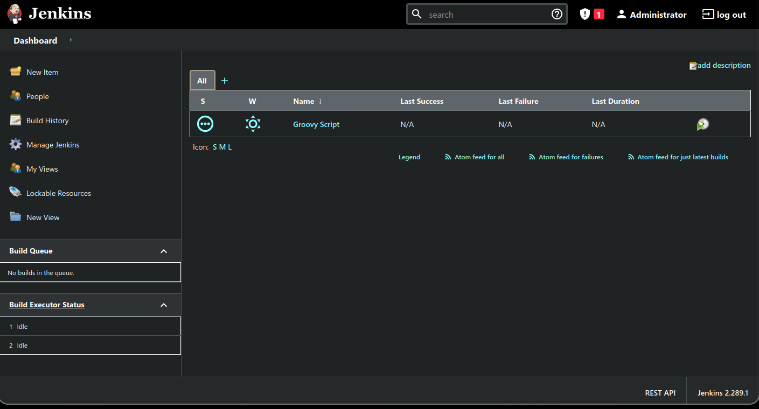
Task: Add a new view with plus tab
Action: [225, 81]
